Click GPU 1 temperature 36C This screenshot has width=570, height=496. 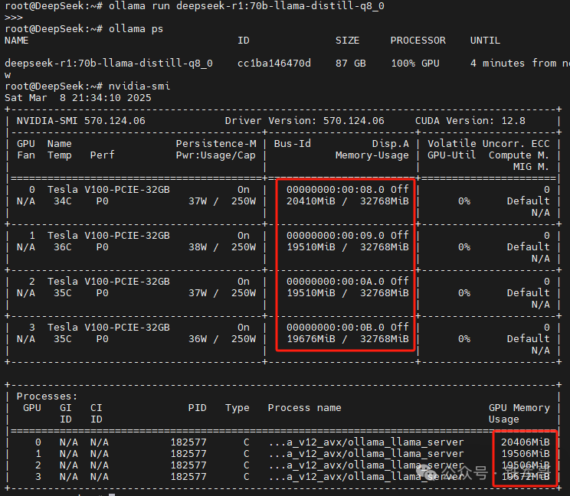coord(63,247)
